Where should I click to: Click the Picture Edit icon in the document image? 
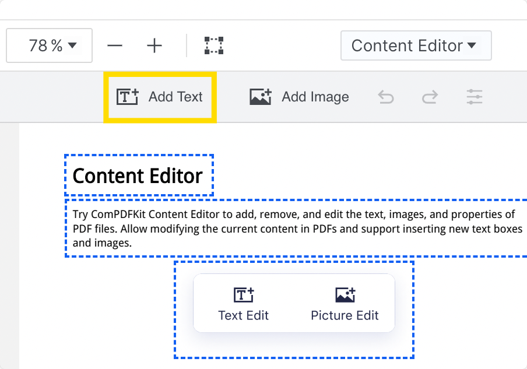(345, 295)
